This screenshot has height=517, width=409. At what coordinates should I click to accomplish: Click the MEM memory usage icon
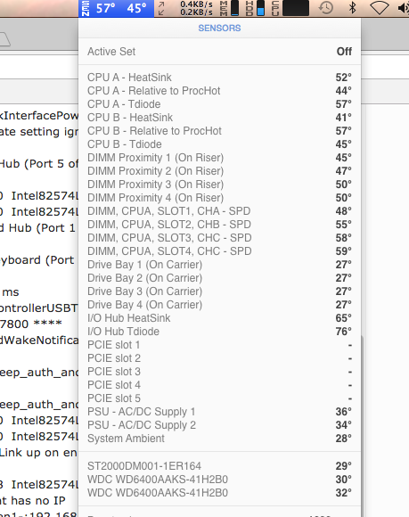229,8
